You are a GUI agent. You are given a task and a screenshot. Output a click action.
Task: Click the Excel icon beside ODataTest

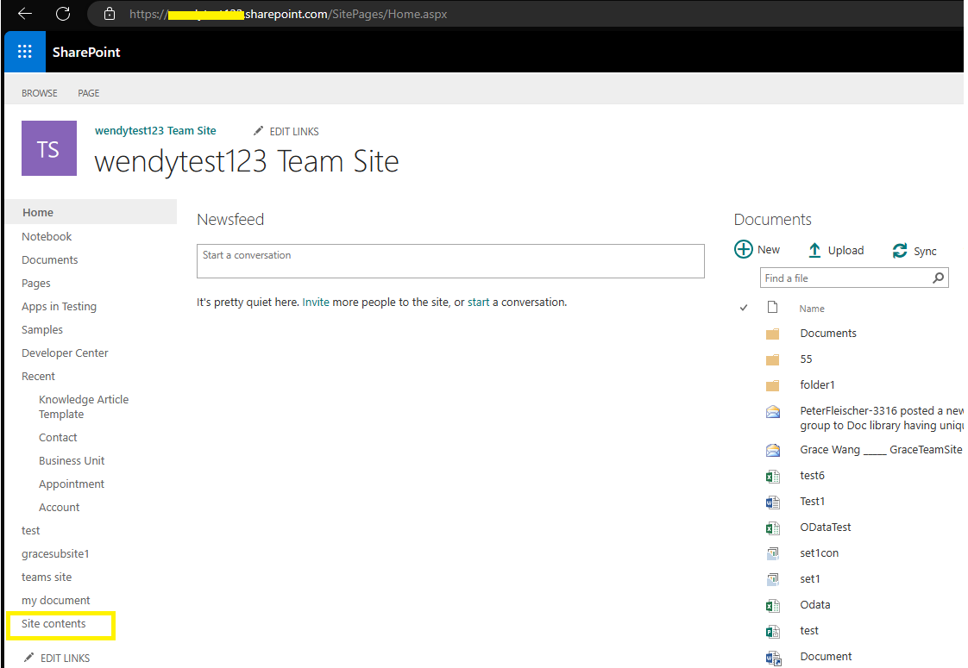point(773,528)
